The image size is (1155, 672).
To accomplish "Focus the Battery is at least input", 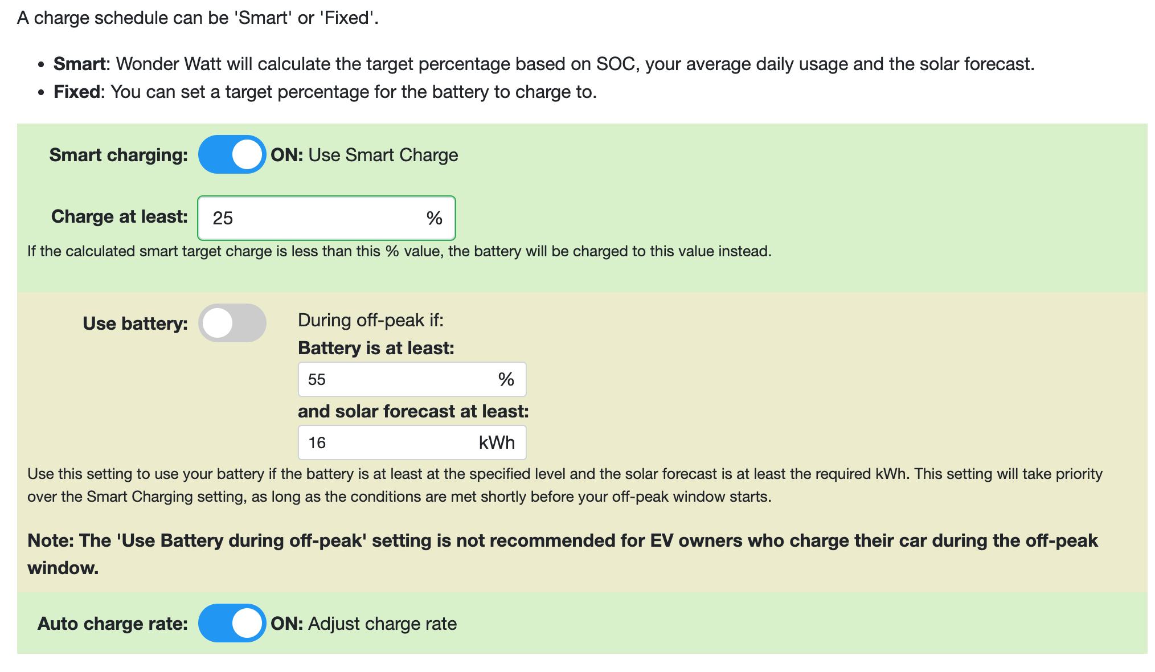I will click(x=412, y=379).
